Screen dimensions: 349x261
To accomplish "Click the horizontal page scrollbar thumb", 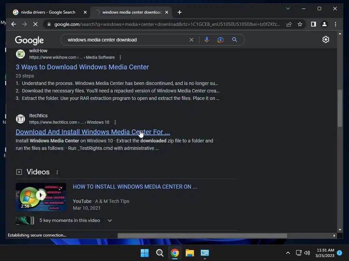I will [x=202, y=236].
